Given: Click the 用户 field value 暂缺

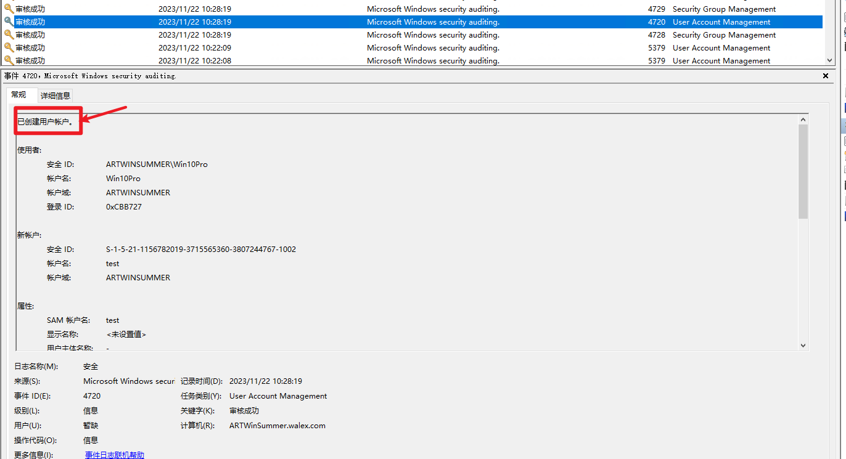Looking at the screenshot, I should click(91, 426).
